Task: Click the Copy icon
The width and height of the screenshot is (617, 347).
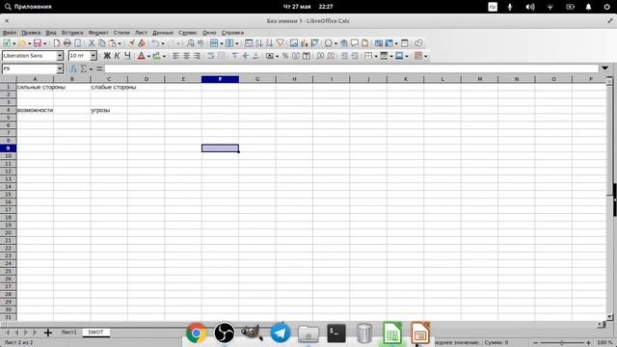Action: 102,42
